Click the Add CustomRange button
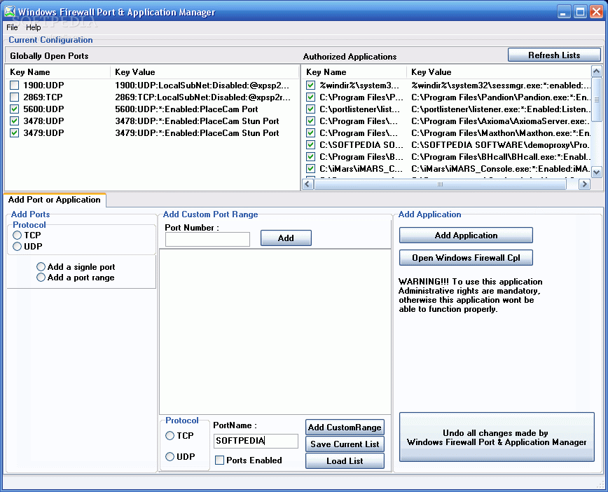The image size is (608, 492). click(x=345, y=427)
